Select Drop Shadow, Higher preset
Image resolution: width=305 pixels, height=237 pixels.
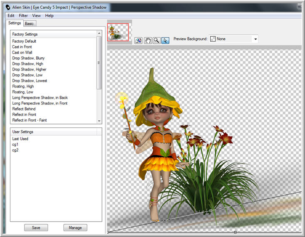tap(29, 69)
